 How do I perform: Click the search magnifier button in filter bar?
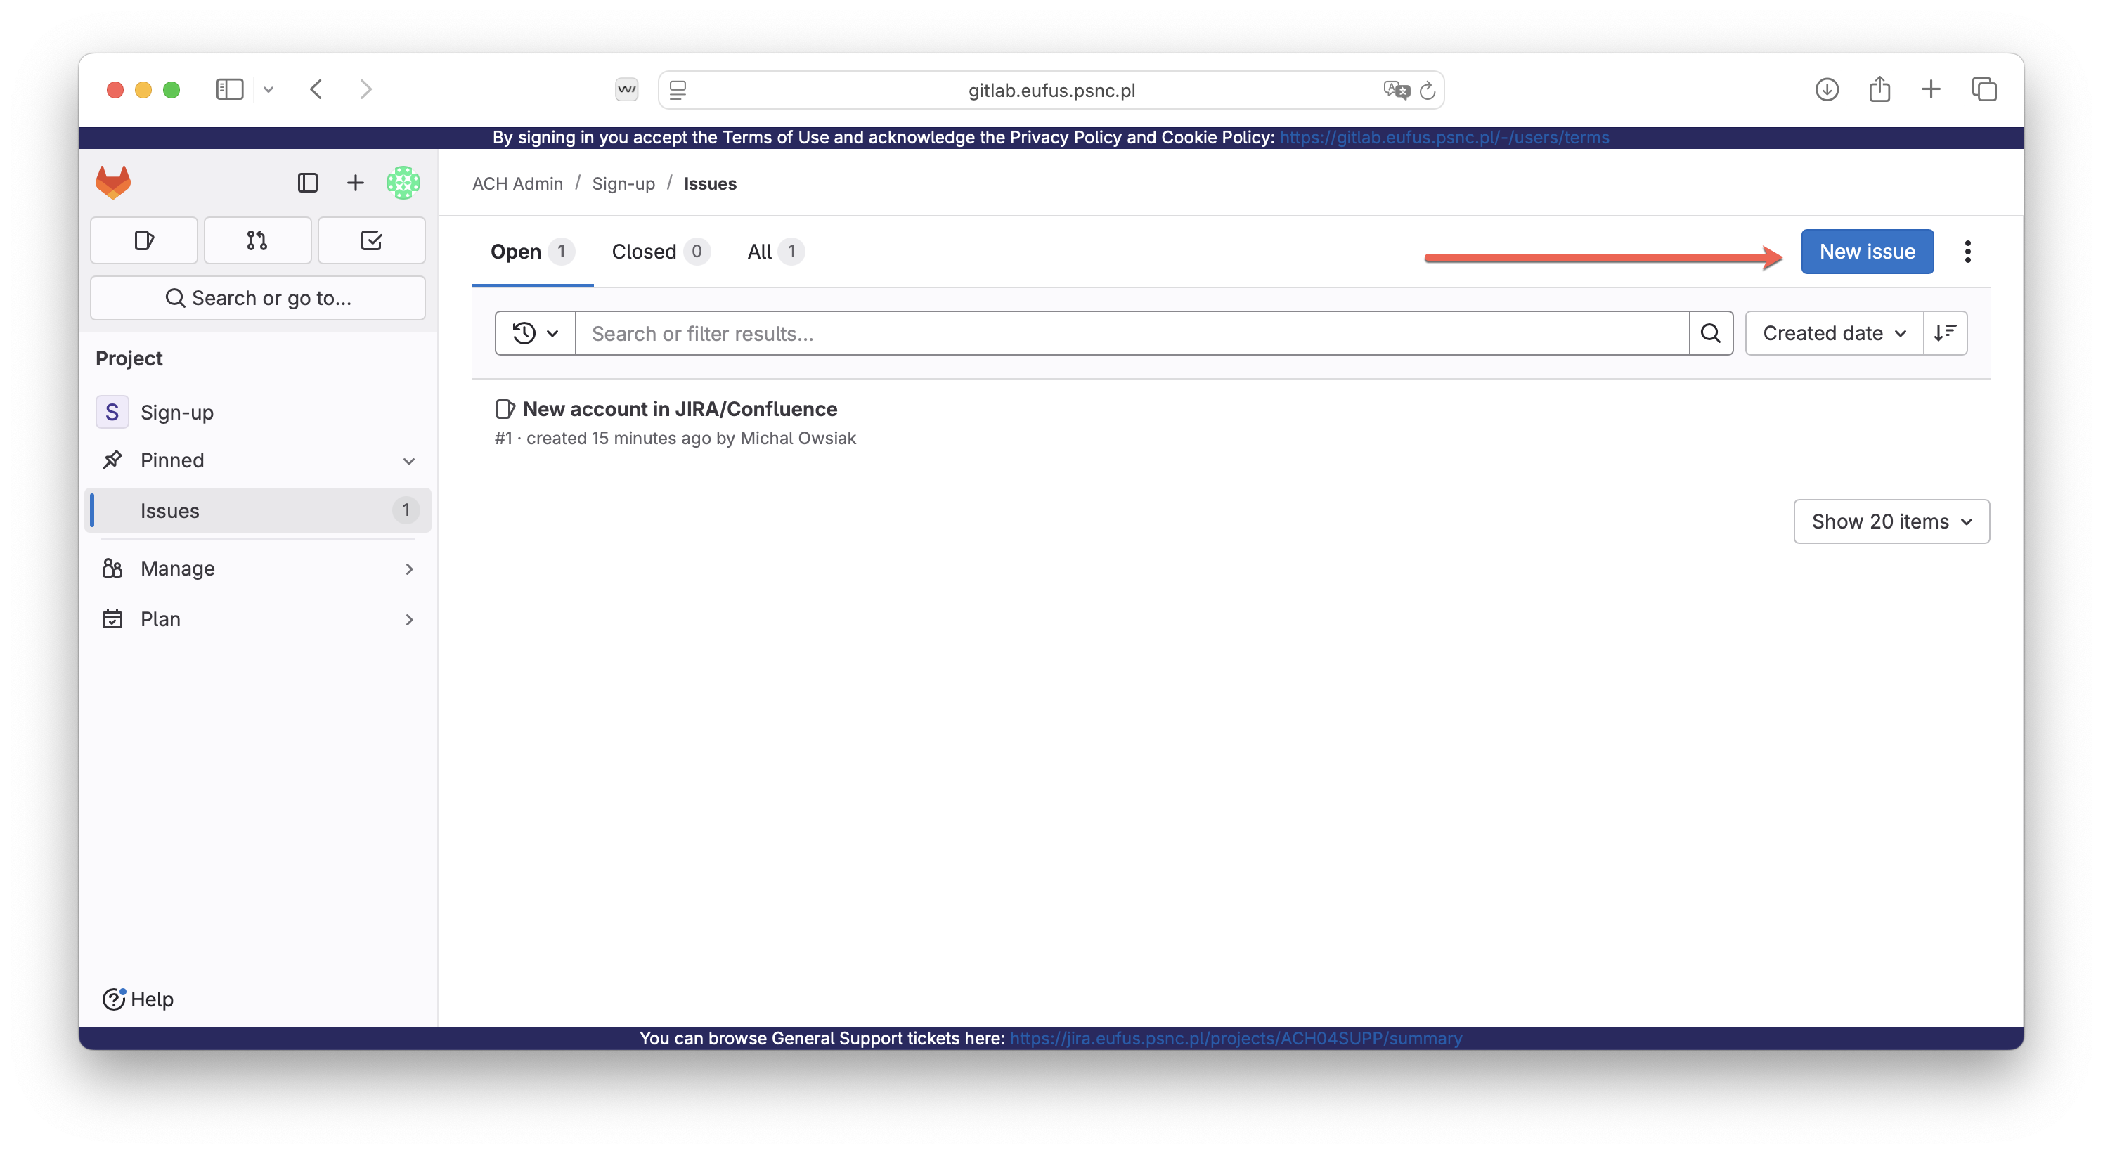click(x=1710, y=333)
